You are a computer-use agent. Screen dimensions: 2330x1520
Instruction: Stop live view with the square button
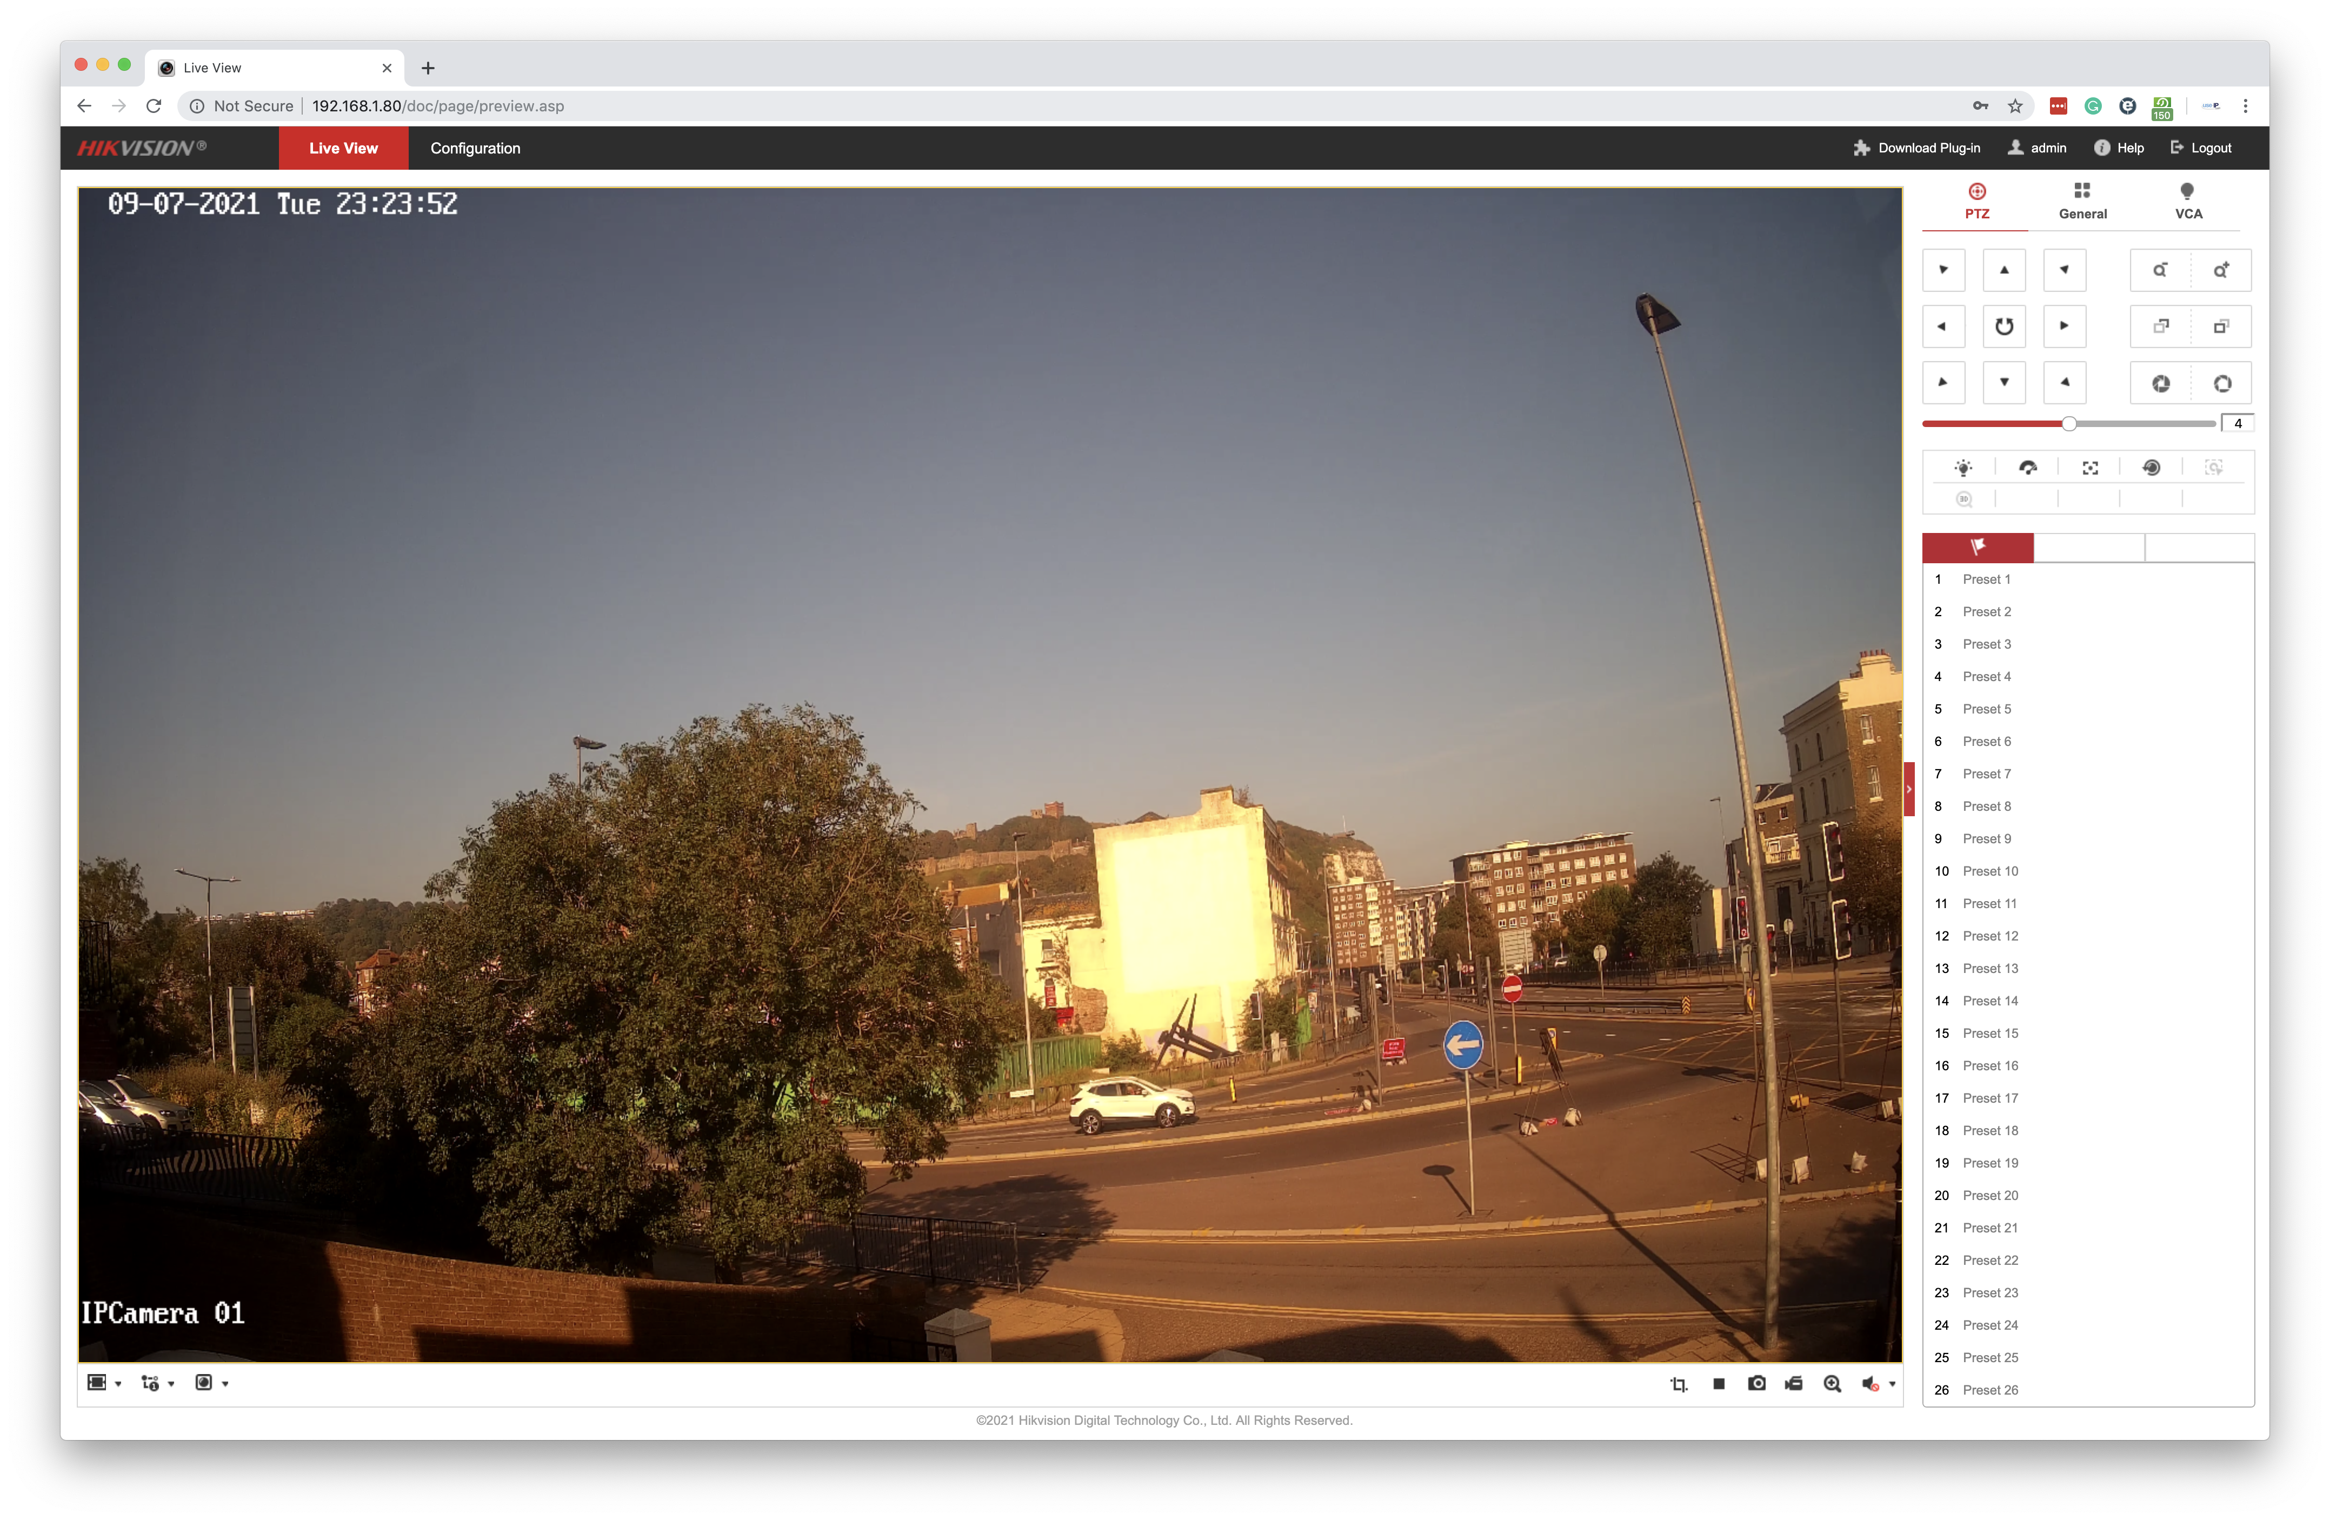click(x=1718, y=1383)
